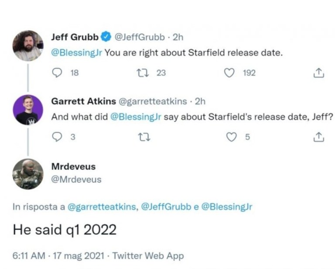Click the Twitter Web App source label
335x269 pixels.
(x=148, y=256)
